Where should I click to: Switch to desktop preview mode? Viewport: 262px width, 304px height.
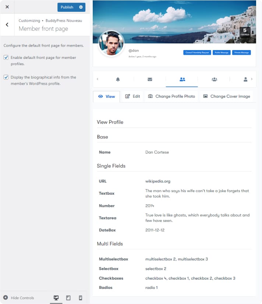(x=56, y=298)
